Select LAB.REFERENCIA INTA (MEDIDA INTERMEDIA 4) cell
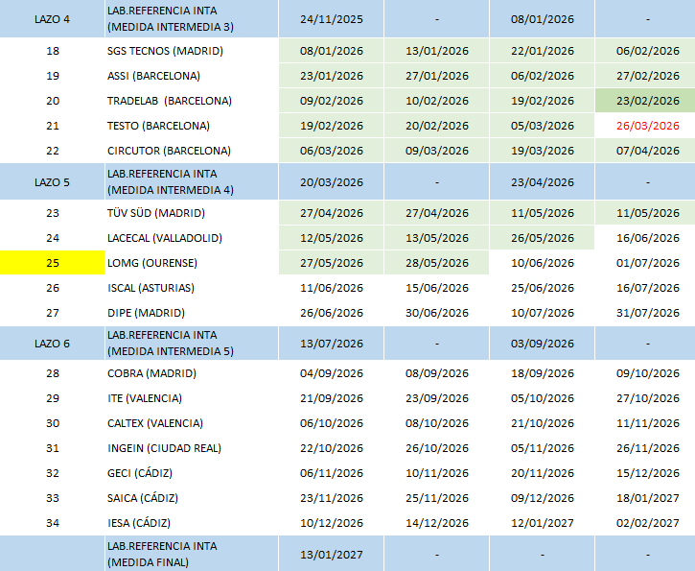 tap(191, 182)
